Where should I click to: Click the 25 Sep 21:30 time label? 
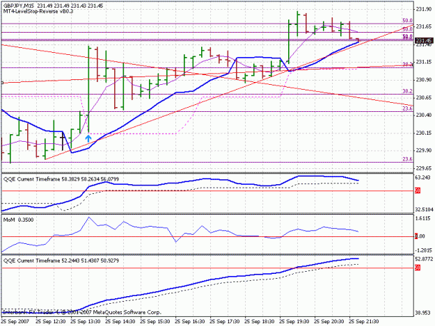coord(364,322)
